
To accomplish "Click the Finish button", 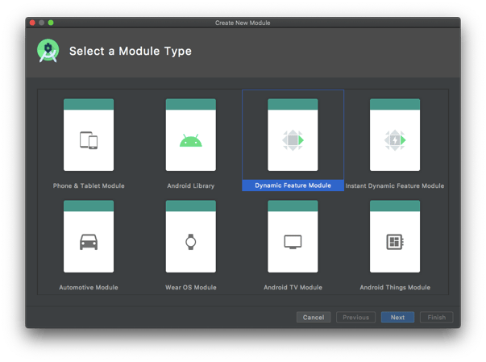I will coord(436,318).
